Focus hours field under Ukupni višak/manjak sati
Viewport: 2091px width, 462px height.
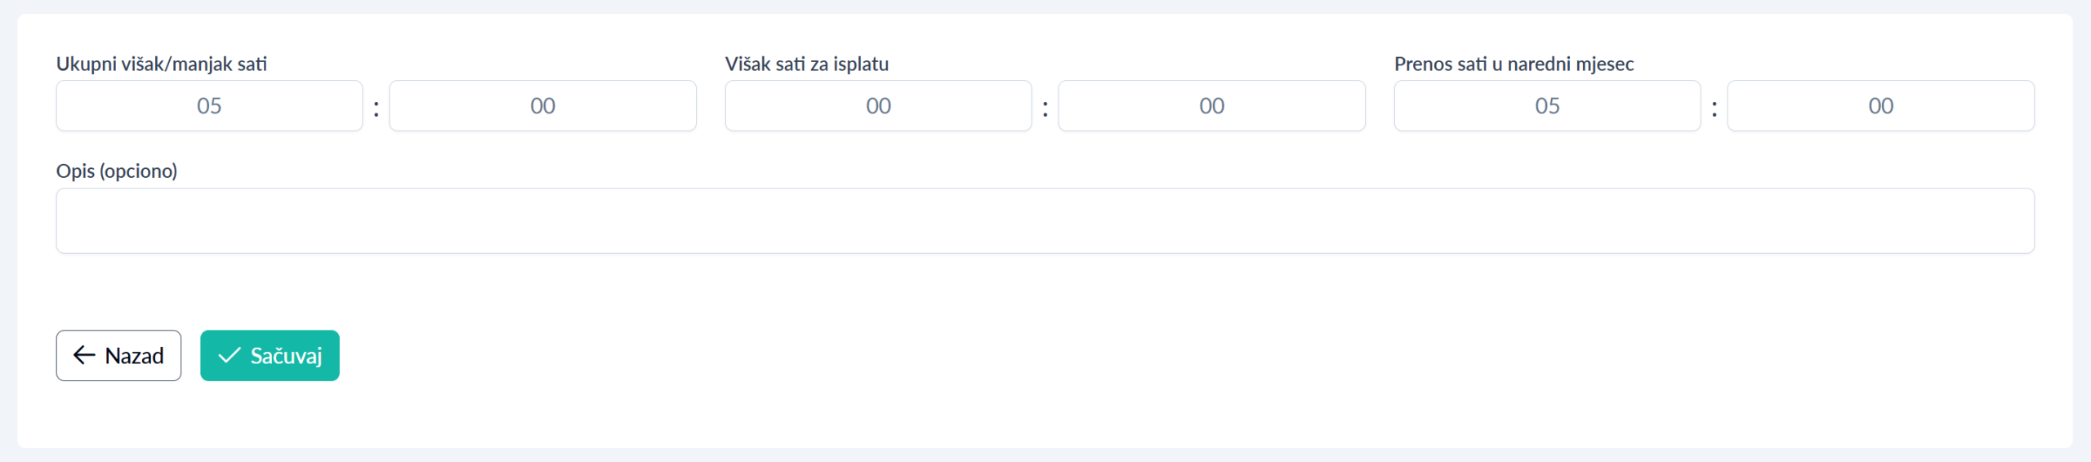coord(209,106)
